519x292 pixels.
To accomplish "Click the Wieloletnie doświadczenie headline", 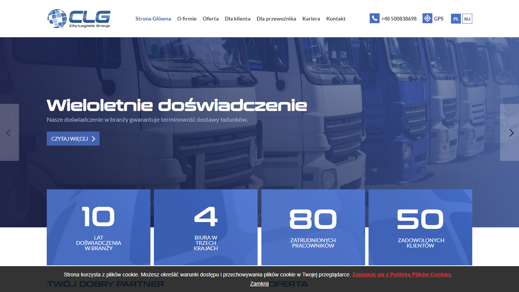I will 177,105.
